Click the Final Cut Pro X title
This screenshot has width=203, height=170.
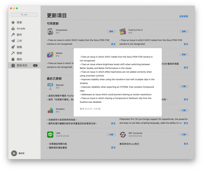pyautogui.click(x=136, y=30)
